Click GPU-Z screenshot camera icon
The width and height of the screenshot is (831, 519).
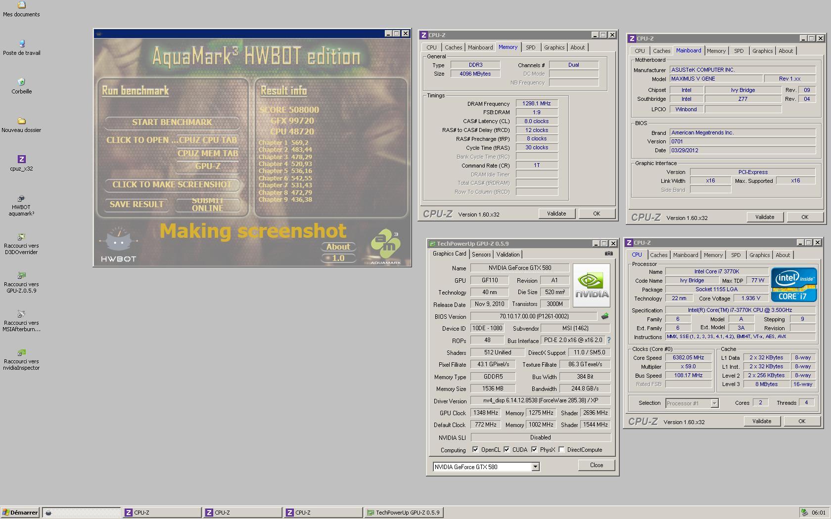click(609, 254)
